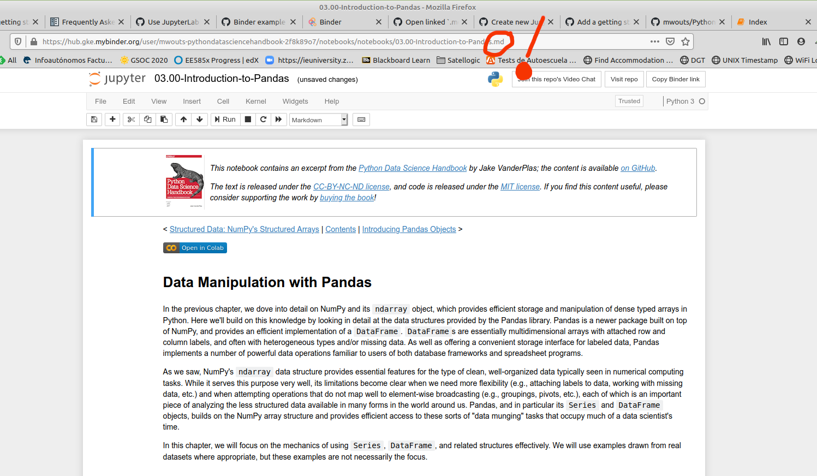This screenshot has height=476, width=817.
Task: Click the Python logo next to Video Chat
Action: [x=495, y=79]
